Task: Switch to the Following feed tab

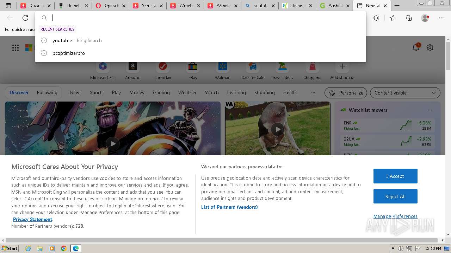Action: pos(47,92)
